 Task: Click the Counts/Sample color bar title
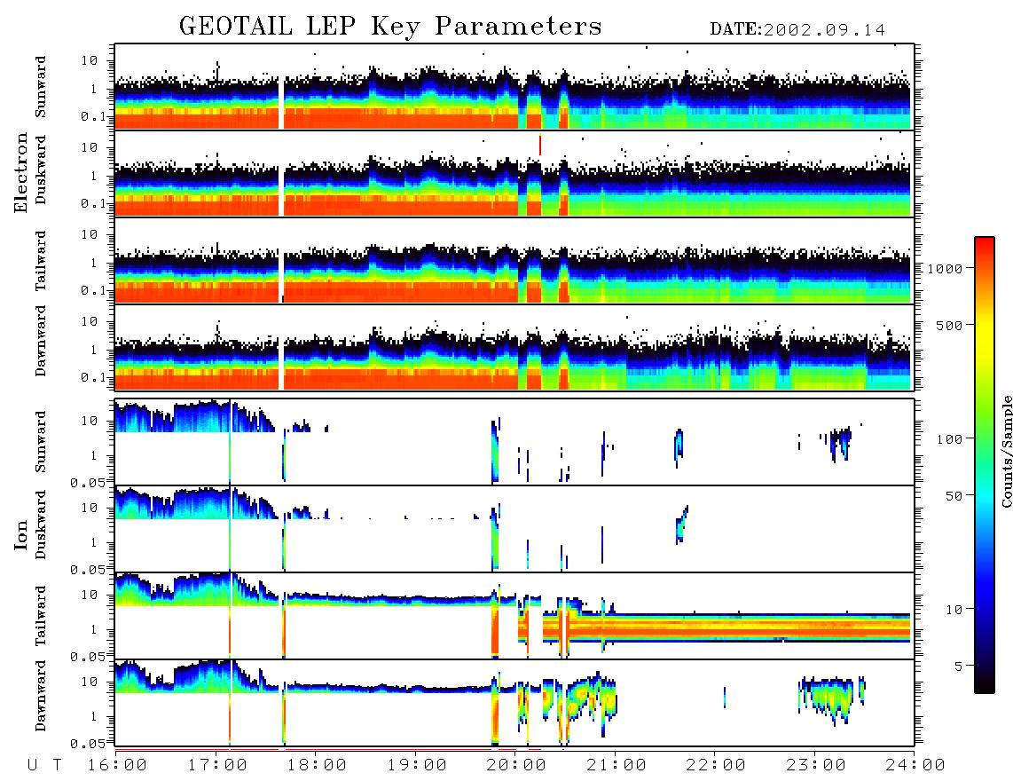(x=1007, y=451)
